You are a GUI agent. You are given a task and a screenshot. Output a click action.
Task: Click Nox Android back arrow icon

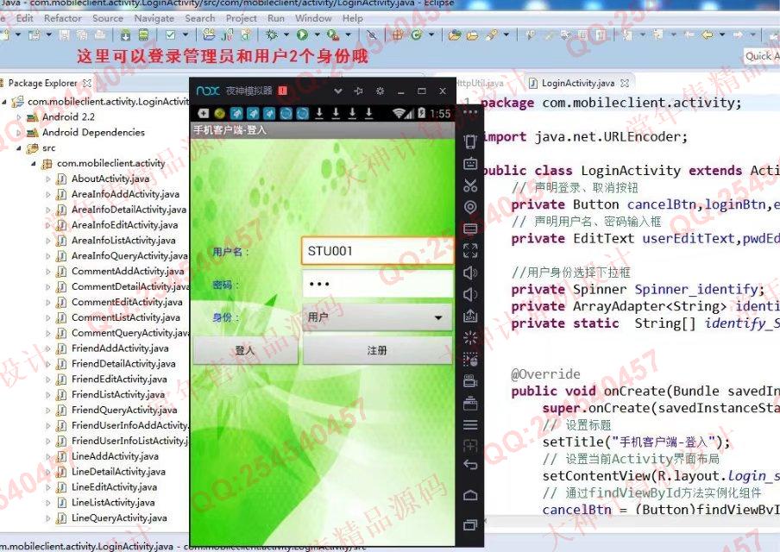[x=470, y=465]
